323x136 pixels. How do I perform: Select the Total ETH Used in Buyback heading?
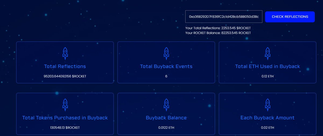[x=268, y=66]
